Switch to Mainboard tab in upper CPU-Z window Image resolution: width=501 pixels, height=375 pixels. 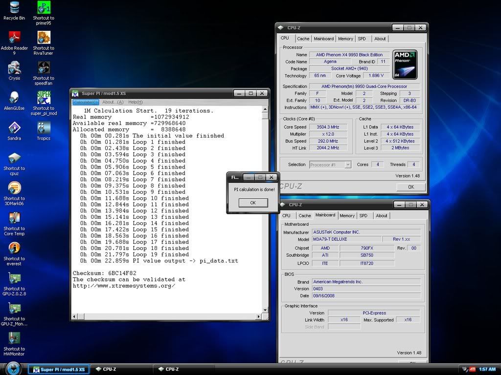point(324,39)
